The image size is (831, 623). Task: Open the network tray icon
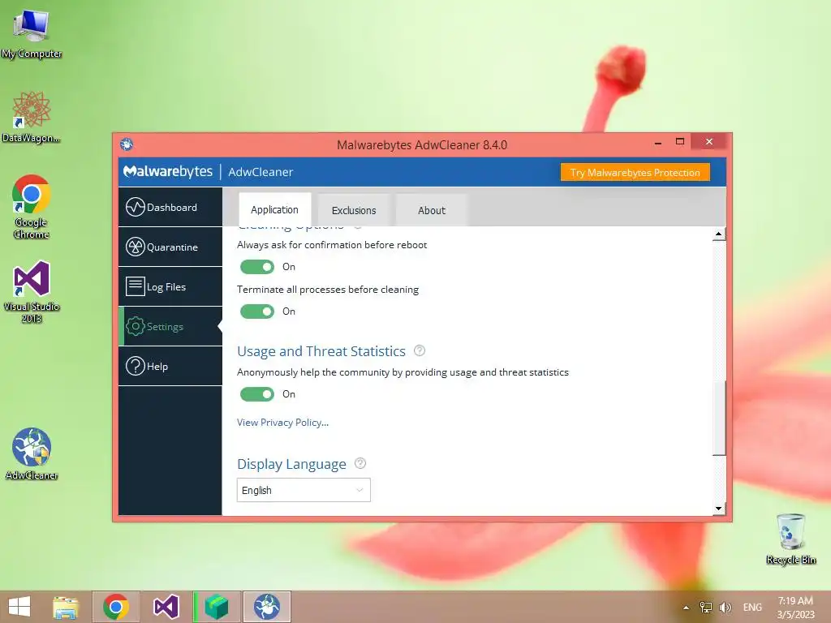point(706,607)
